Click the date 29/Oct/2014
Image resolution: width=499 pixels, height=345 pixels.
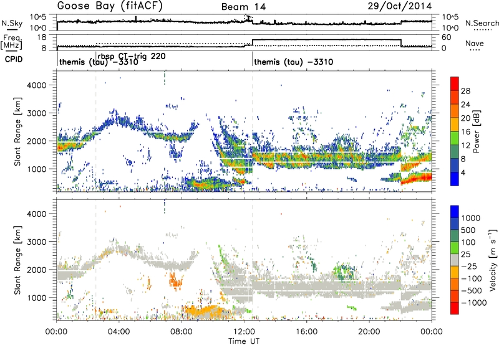400,6
